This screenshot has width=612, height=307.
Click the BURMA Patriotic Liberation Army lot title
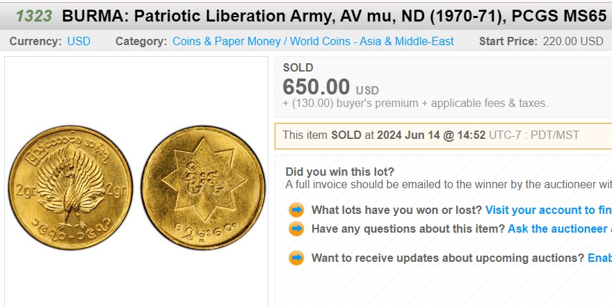click(x=335, y=16)
